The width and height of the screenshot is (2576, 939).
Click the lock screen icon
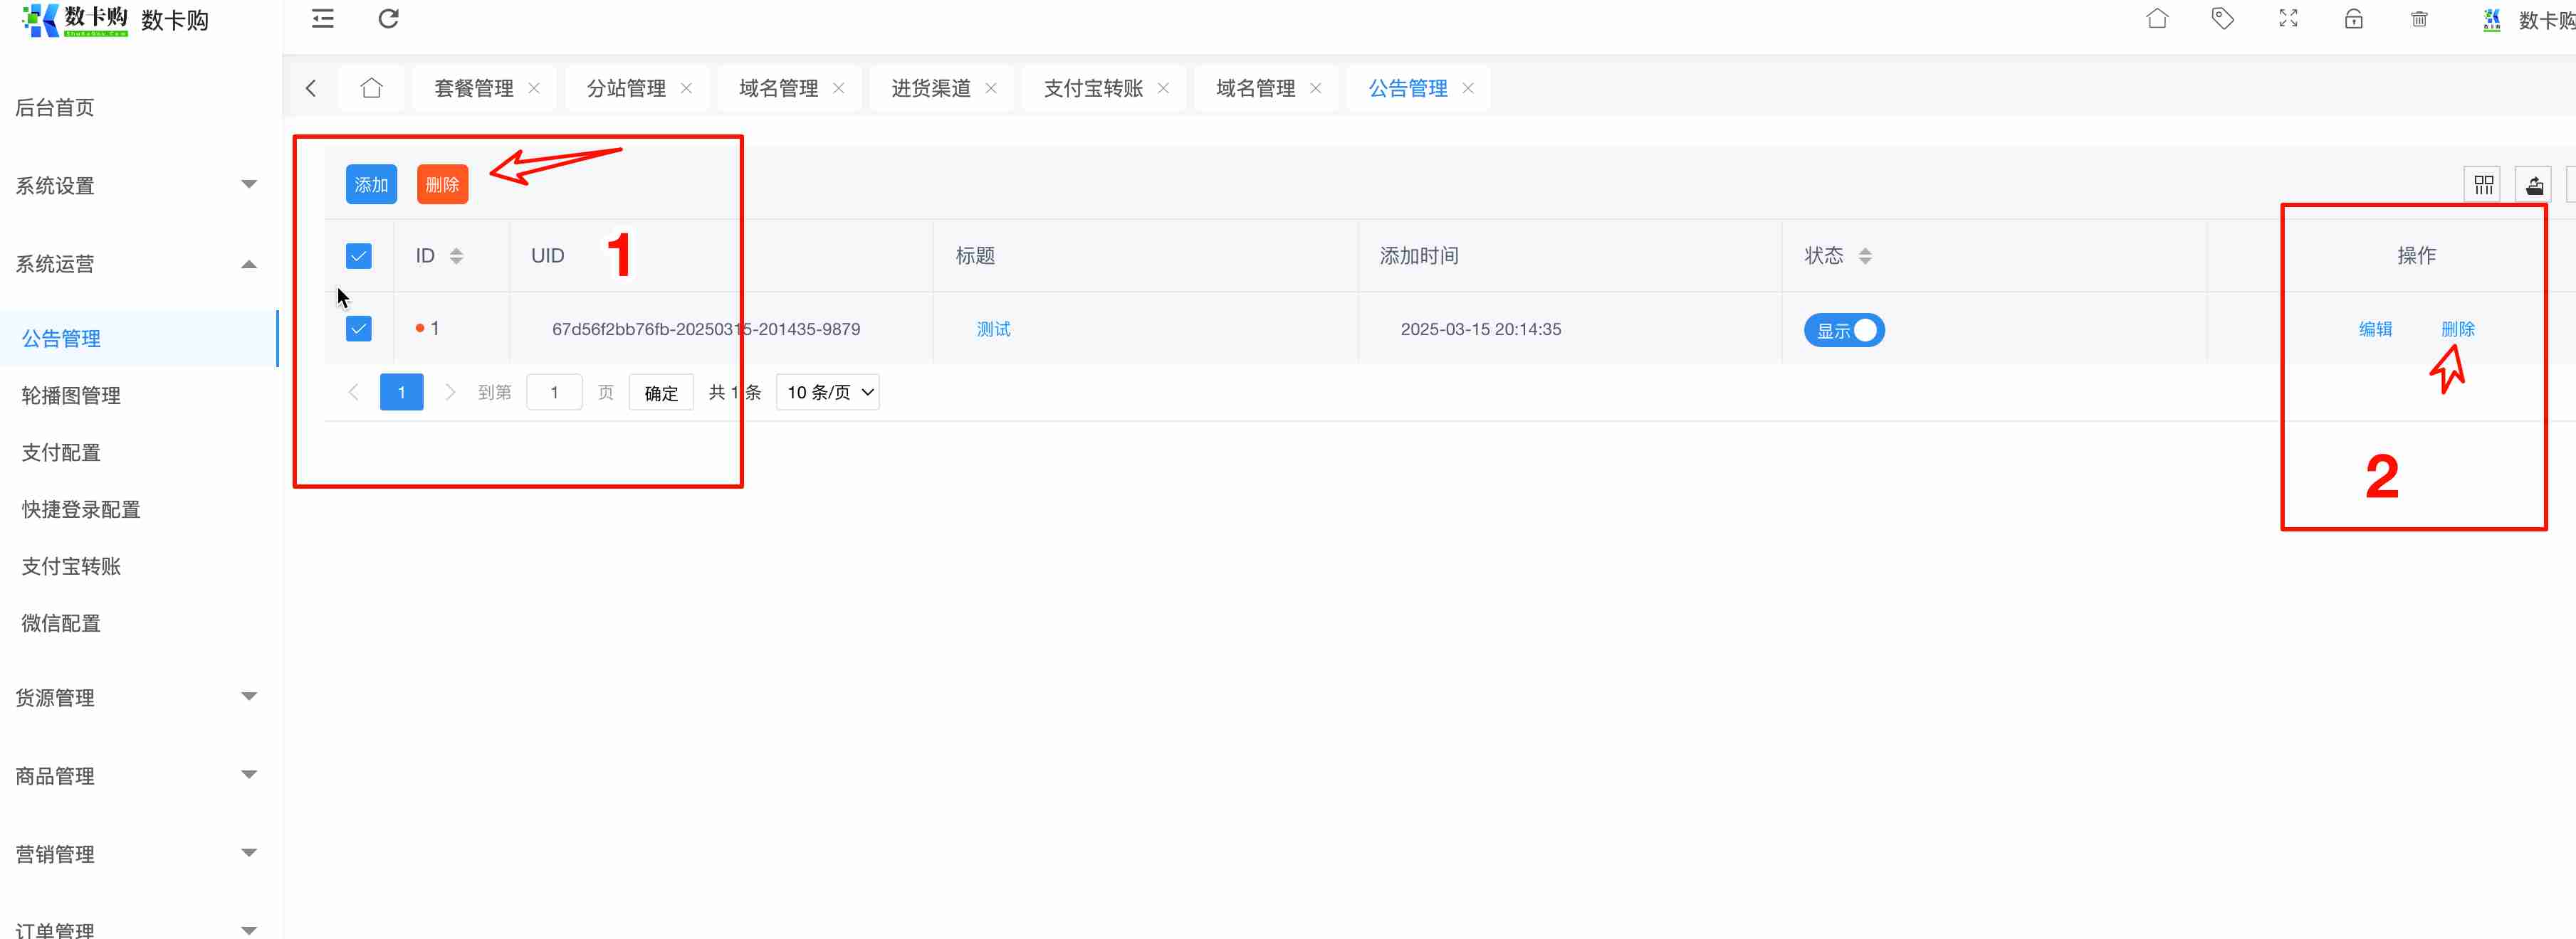pos(2353,19)
